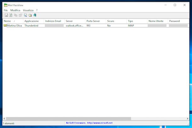
Task: Click the outlook.office... server cell
Action: 75,25
